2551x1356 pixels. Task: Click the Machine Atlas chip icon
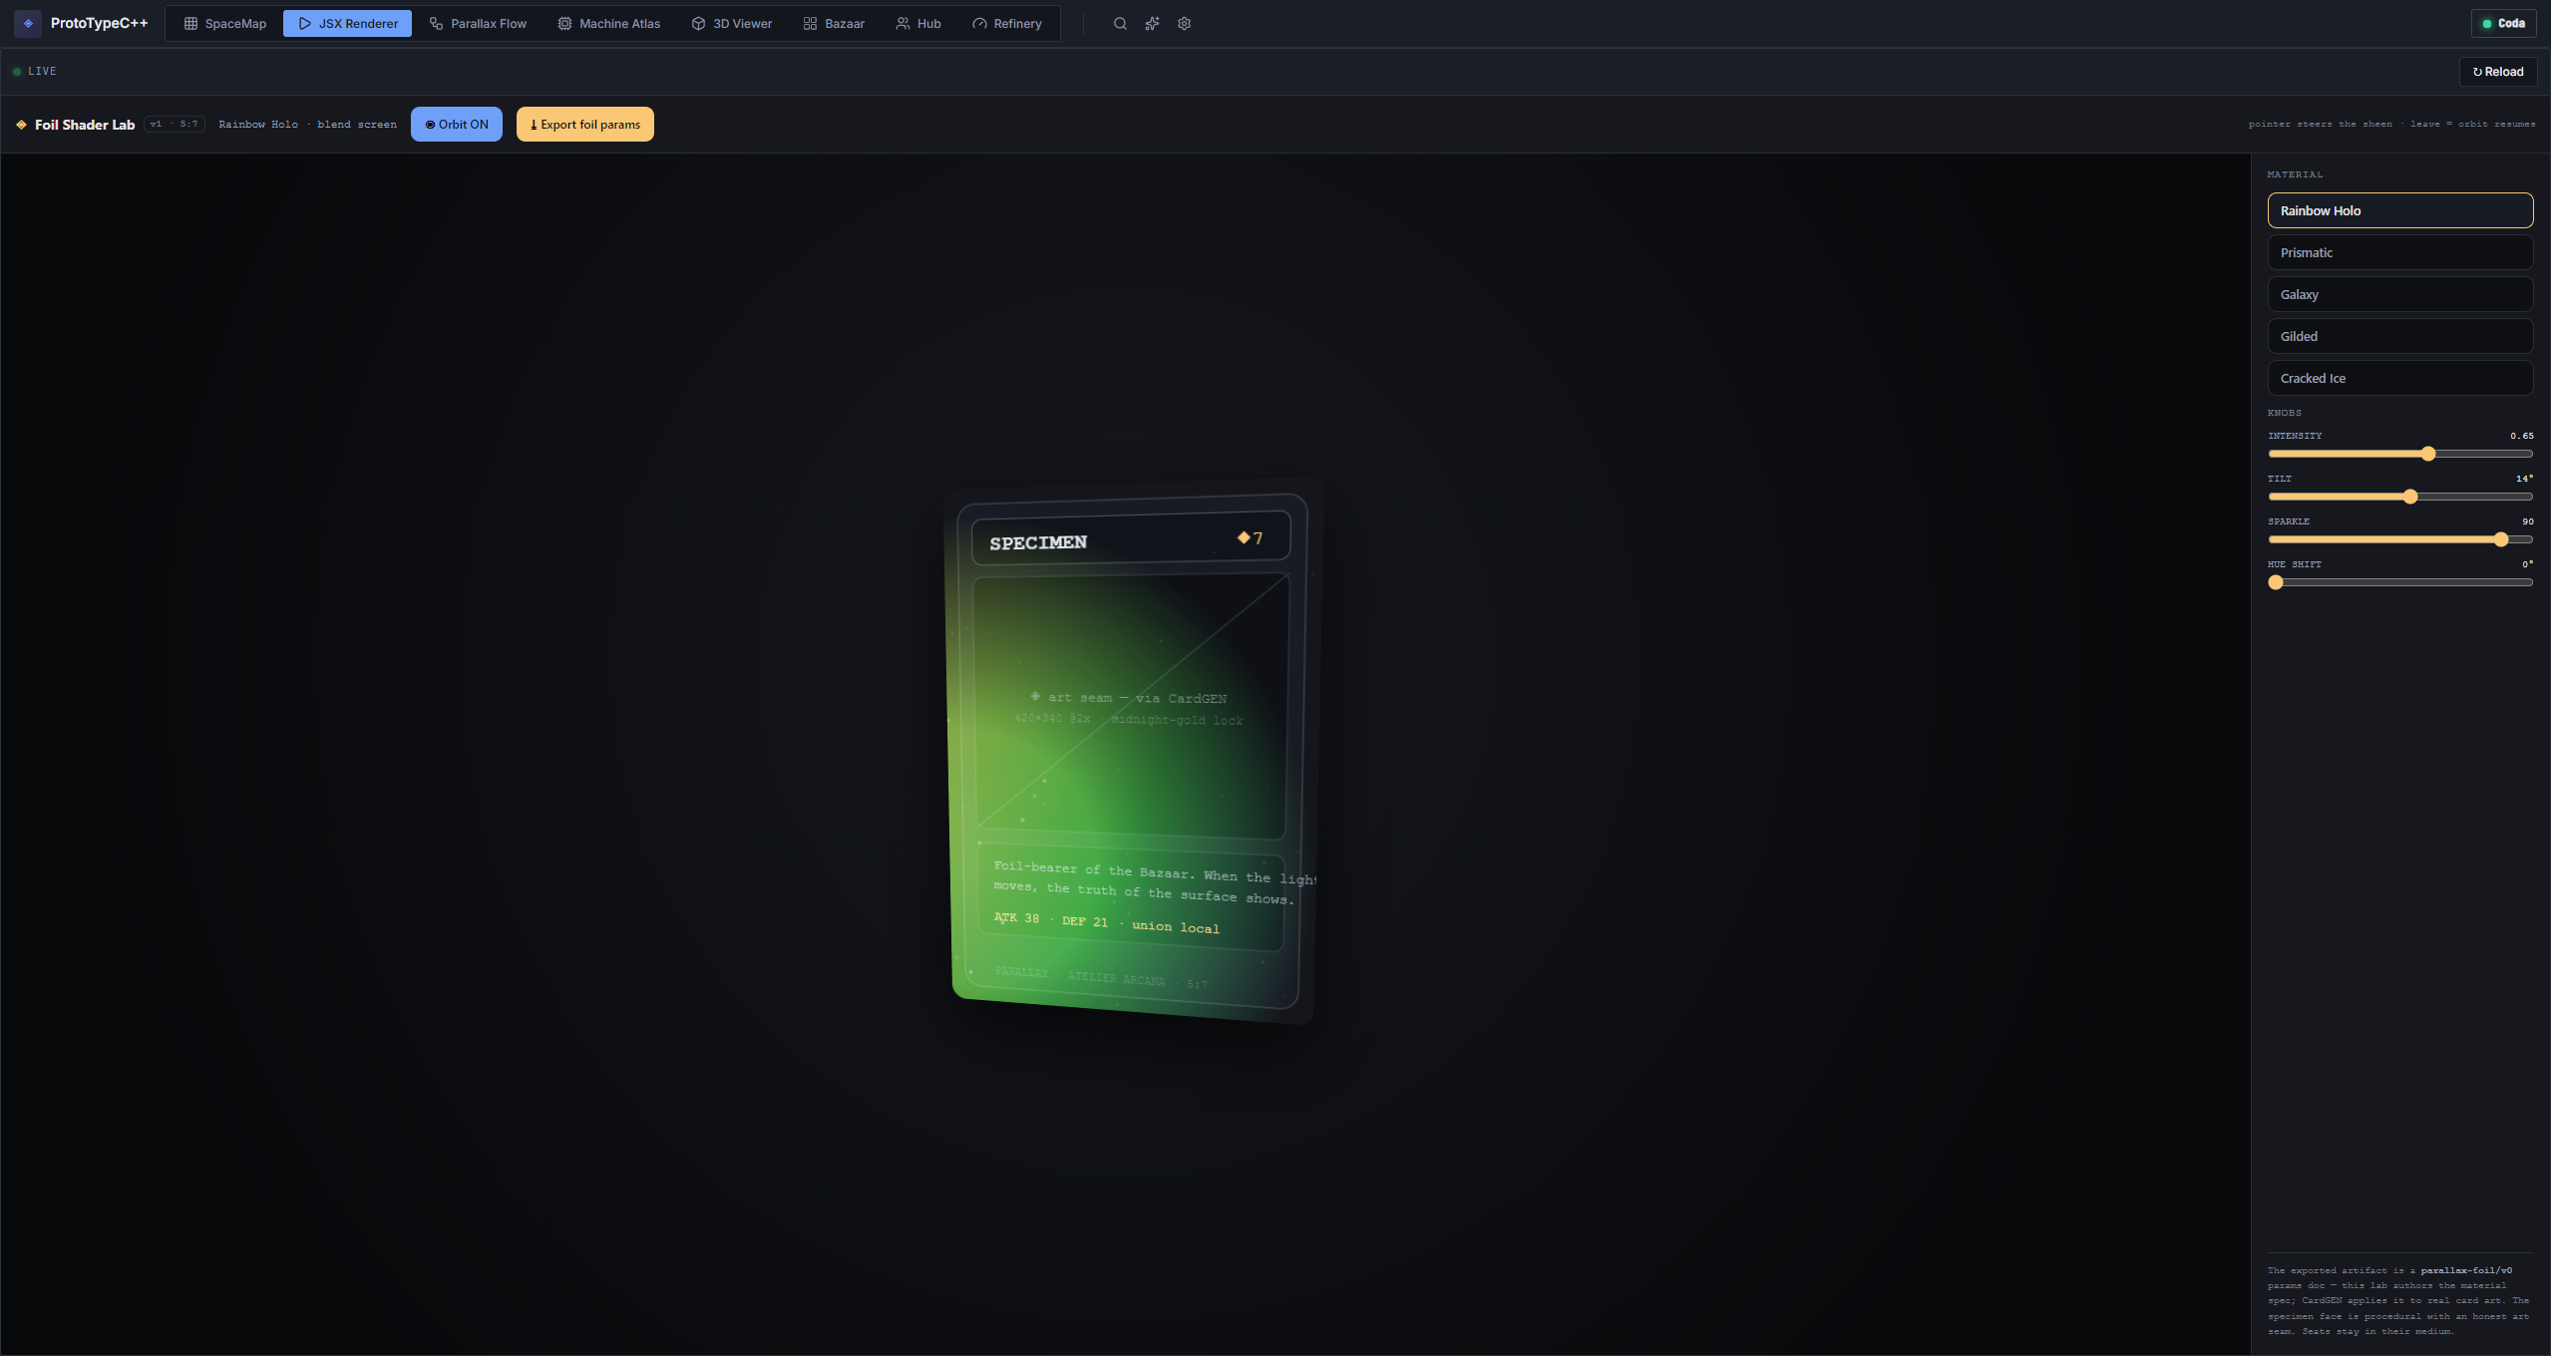(x=564, y=24)
